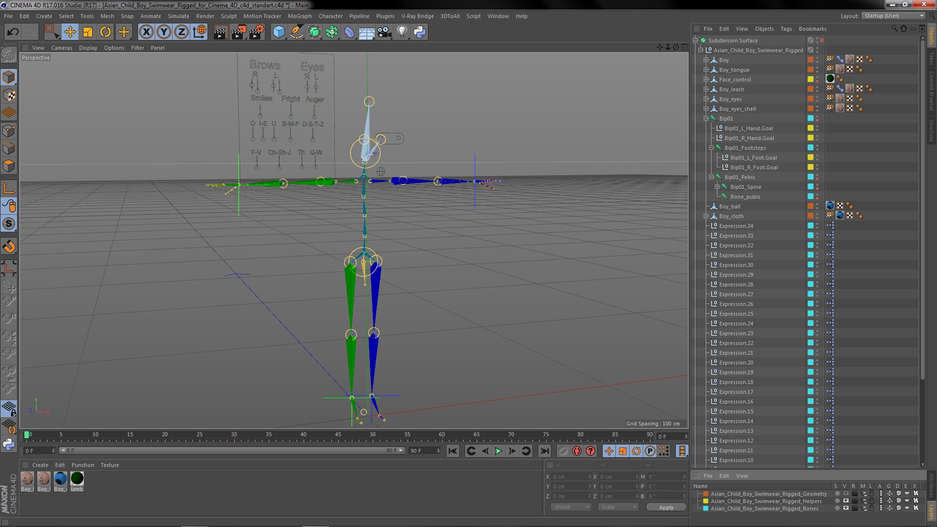Open the World coordinate dropdown

coord(571,507)
